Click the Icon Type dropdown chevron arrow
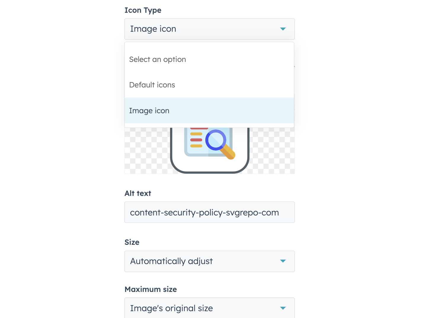Image resolution: width=424 pixels, height=318 pixels. coord(283,29)
